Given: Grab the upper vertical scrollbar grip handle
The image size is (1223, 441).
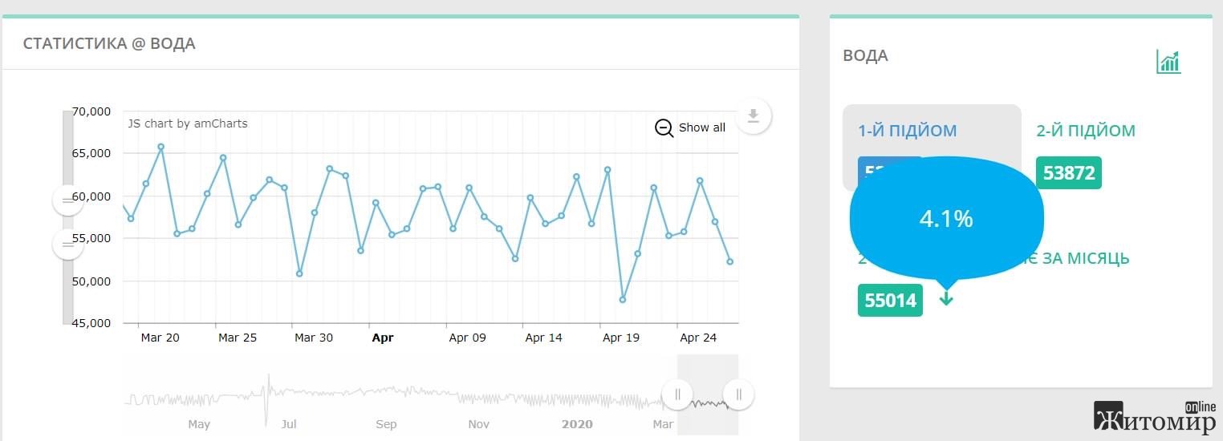Looking at the screenshot, I should (x=68, y=200).
